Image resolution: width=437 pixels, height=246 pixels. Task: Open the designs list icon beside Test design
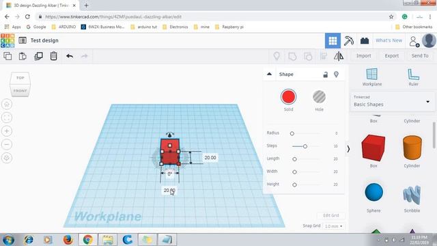[23, 40]
